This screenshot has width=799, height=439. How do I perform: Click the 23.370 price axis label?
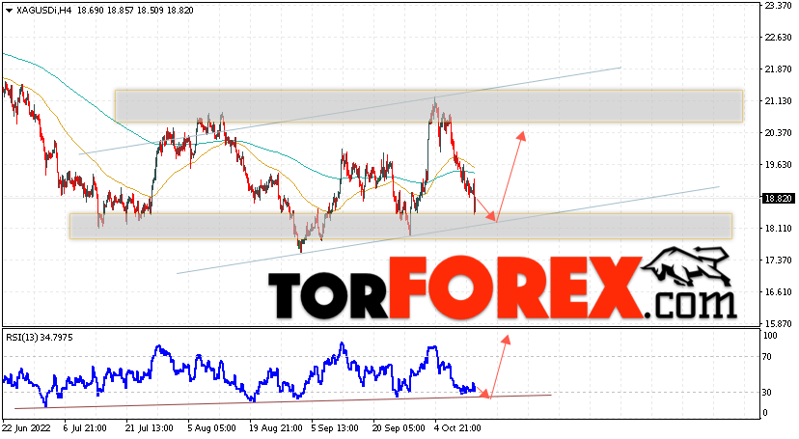(x=778, y=6)
